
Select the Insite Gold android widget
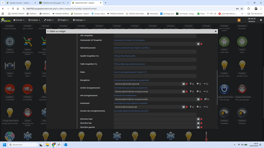pyautogui.click(x=224, y=42)
